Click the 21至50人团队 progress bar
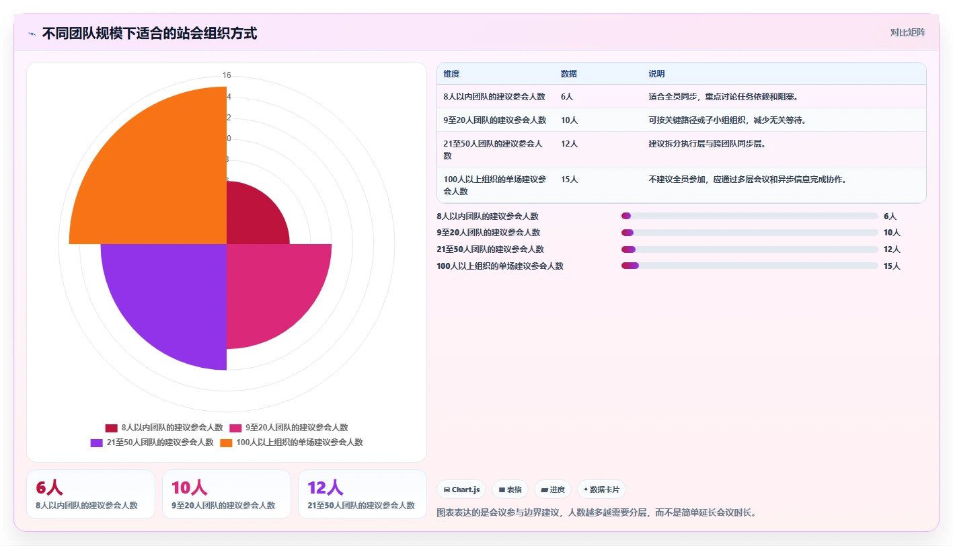 pos(750,249)
